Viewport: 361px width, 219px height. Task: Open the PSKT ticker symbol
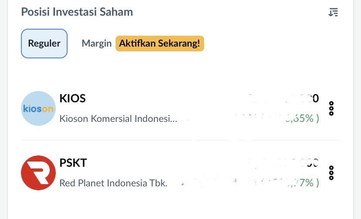[73, 163]
